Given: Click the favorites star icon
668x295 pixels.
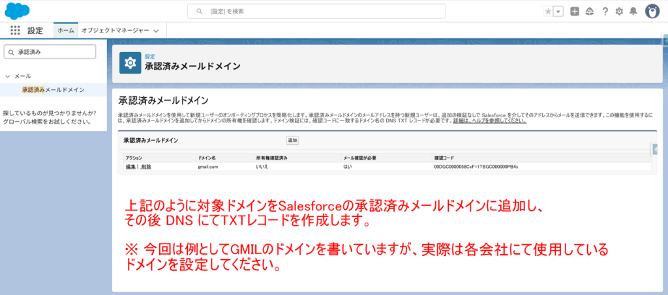Looking at the screenshot, I should tap(548, 12).
